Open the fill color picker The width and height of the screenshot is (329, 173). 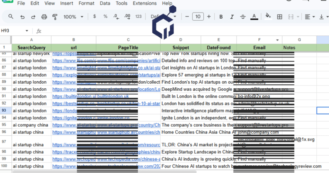[268, 16]
